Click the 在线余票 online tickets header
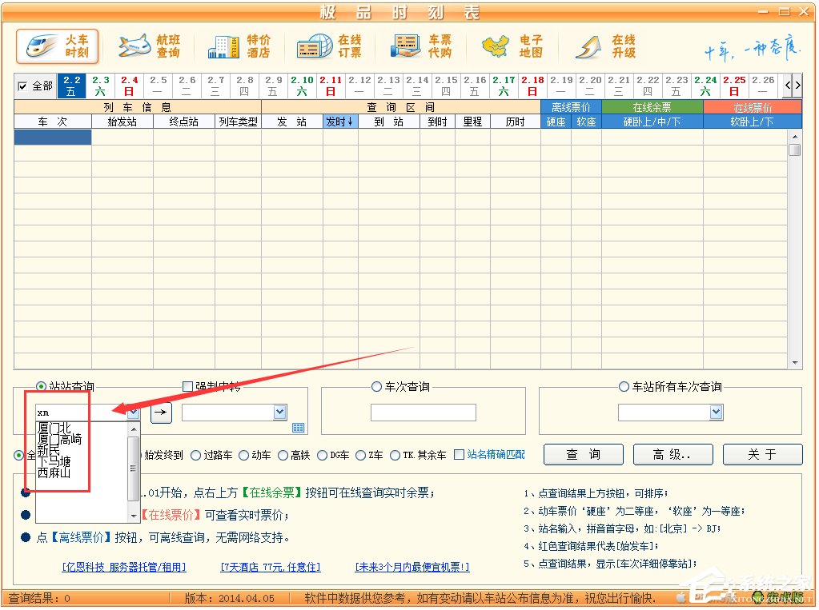 (652, 107)
